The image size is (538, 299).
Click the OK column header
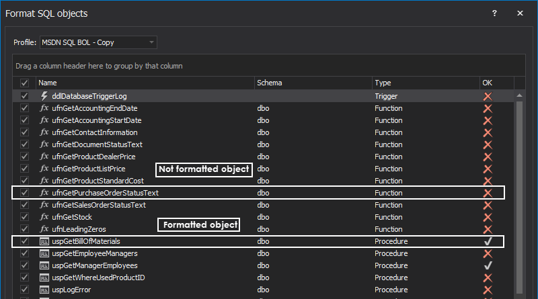pos(495,83)
